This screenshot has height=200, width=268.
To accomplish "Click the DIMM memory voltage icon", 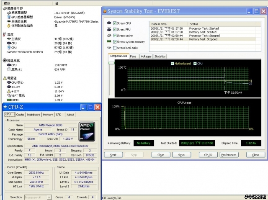I will click(x=9, y=100).
